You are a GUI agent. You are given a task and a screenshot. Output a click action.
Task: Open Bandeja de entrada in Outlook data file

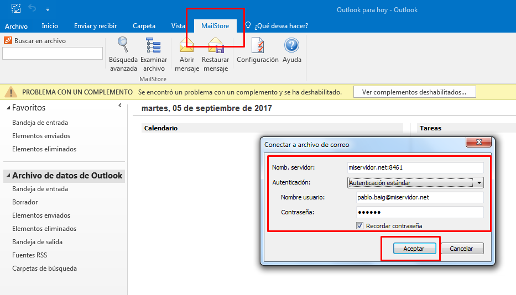[40, 189]
